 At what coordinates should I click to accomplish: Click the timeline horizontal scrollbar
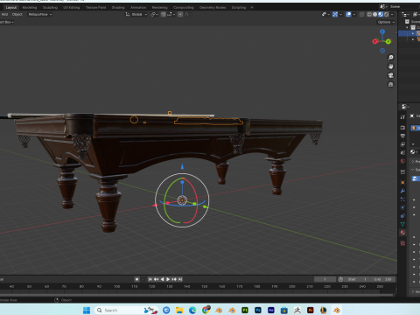click(197, 295)
